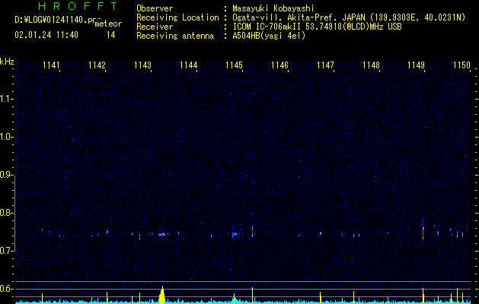Viewport: 479px width, 304px height.
Task: Click the 1149 time axis label
Action: point(416,65)
